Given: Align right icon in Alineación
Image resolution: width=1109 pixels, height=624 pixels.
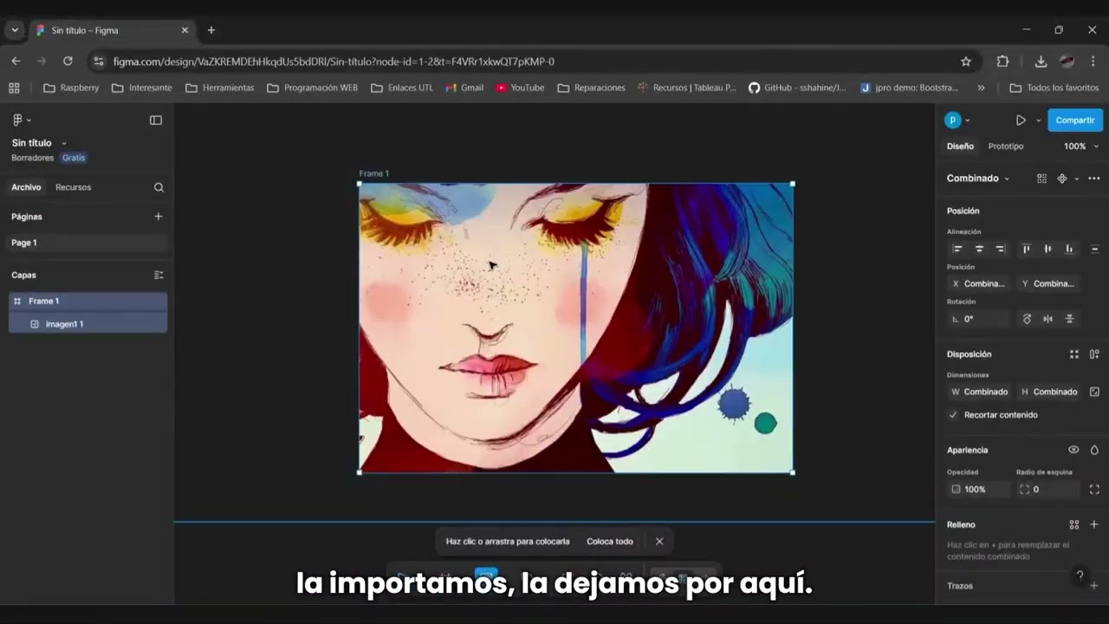Looking at the screenshot, I should [x=1000, y=249].
